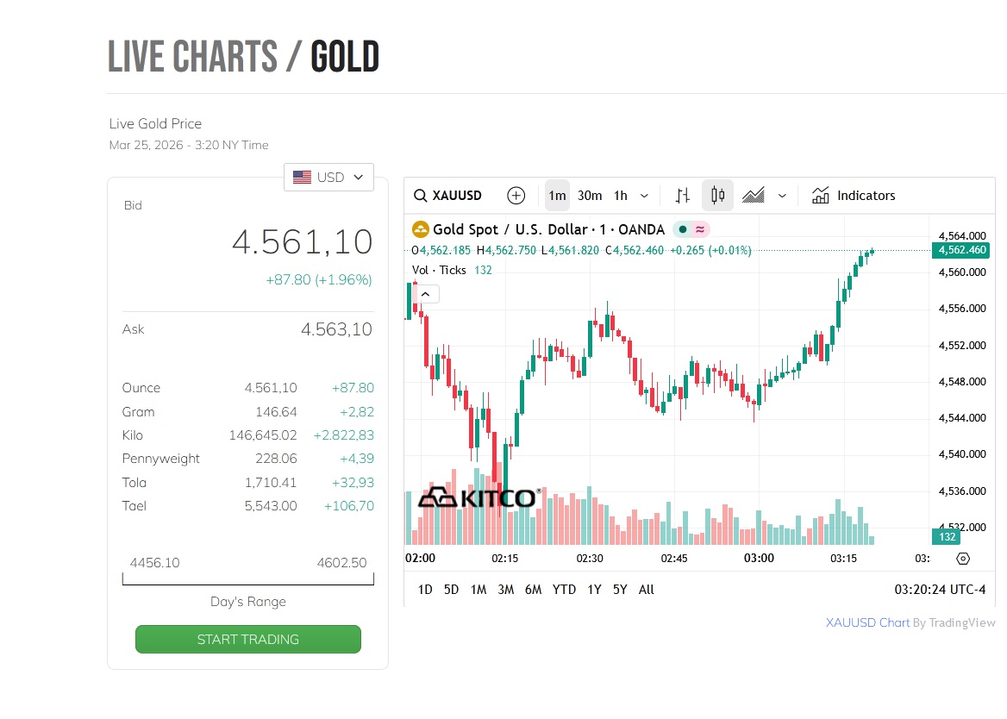
Task: Expand the time interval dropdown arrow
Action: [x=644, y=196]
